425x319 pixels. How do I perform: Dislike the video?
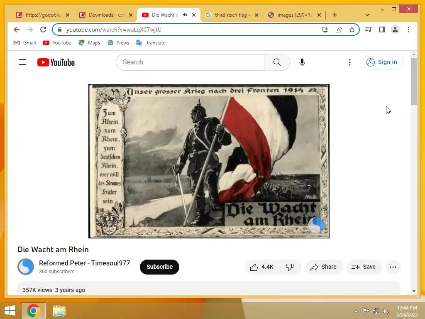coord(290,267)
